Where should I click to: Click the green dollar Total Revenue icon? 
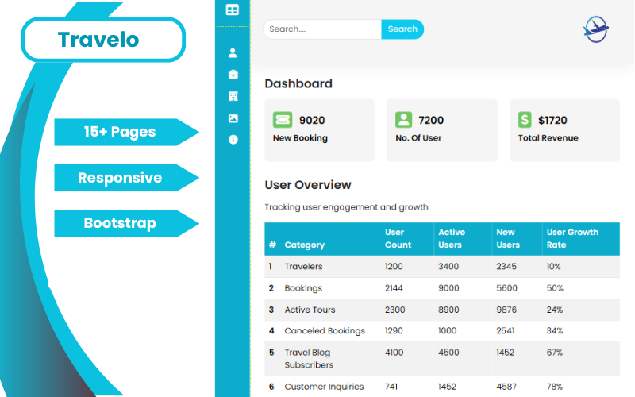525,120
